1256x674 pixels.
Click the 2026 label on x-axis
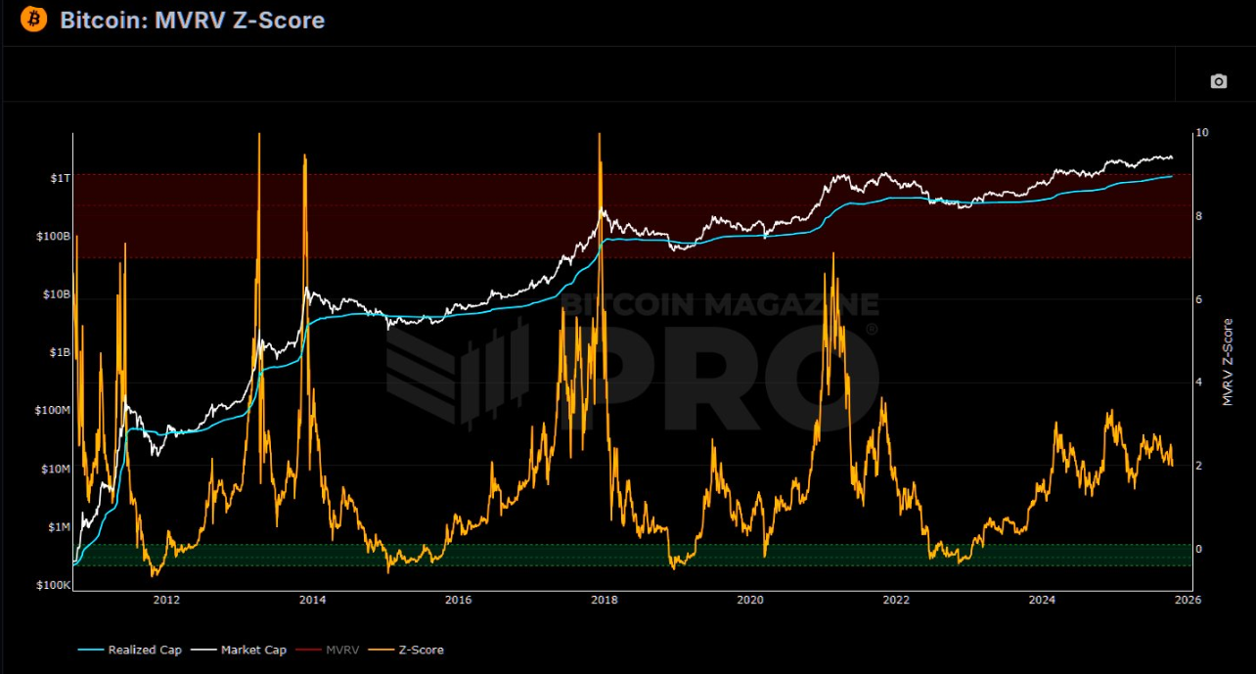(1188, 599)
